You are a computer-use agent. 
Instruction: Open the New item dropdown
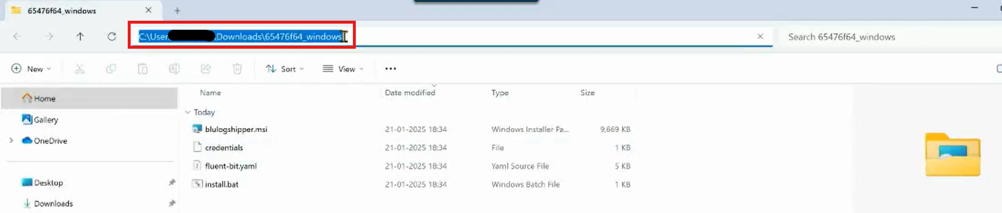31,69
